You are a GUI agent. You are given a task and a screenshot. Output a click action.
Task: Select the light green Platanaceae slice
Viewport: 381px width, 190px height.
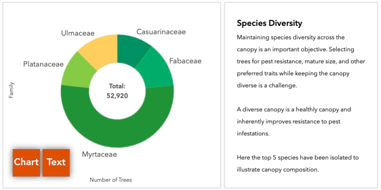(77, 71)
